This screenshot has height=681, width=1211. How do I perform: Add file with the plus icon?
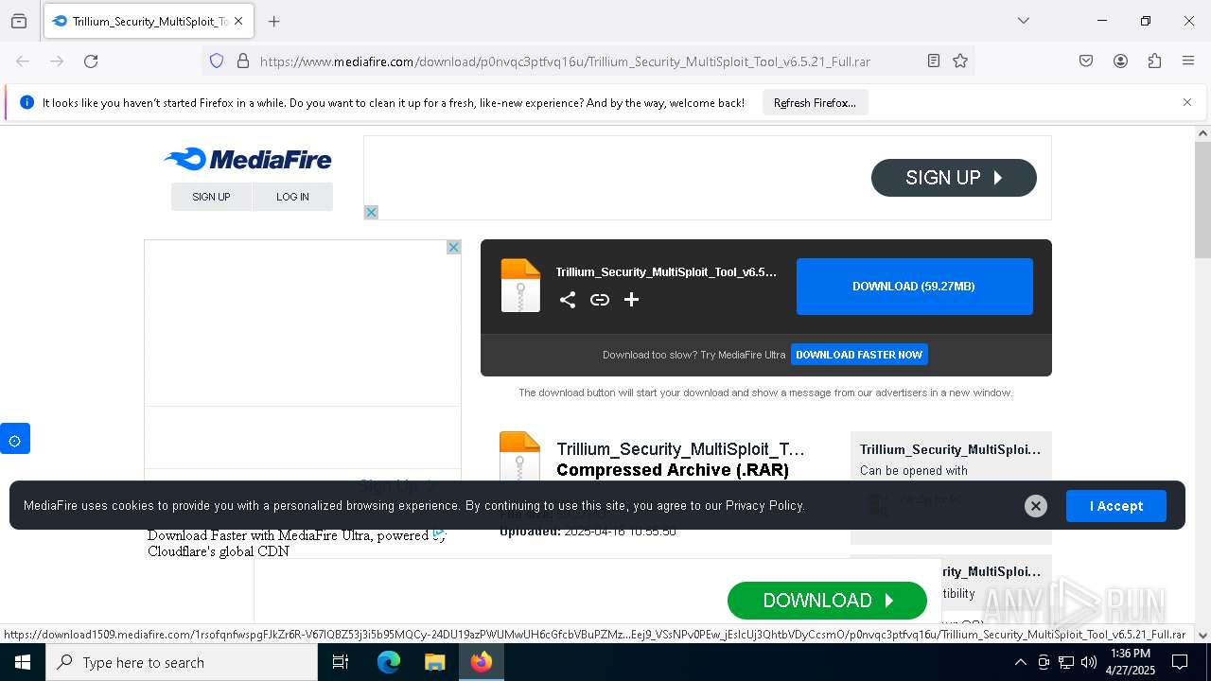632,300
